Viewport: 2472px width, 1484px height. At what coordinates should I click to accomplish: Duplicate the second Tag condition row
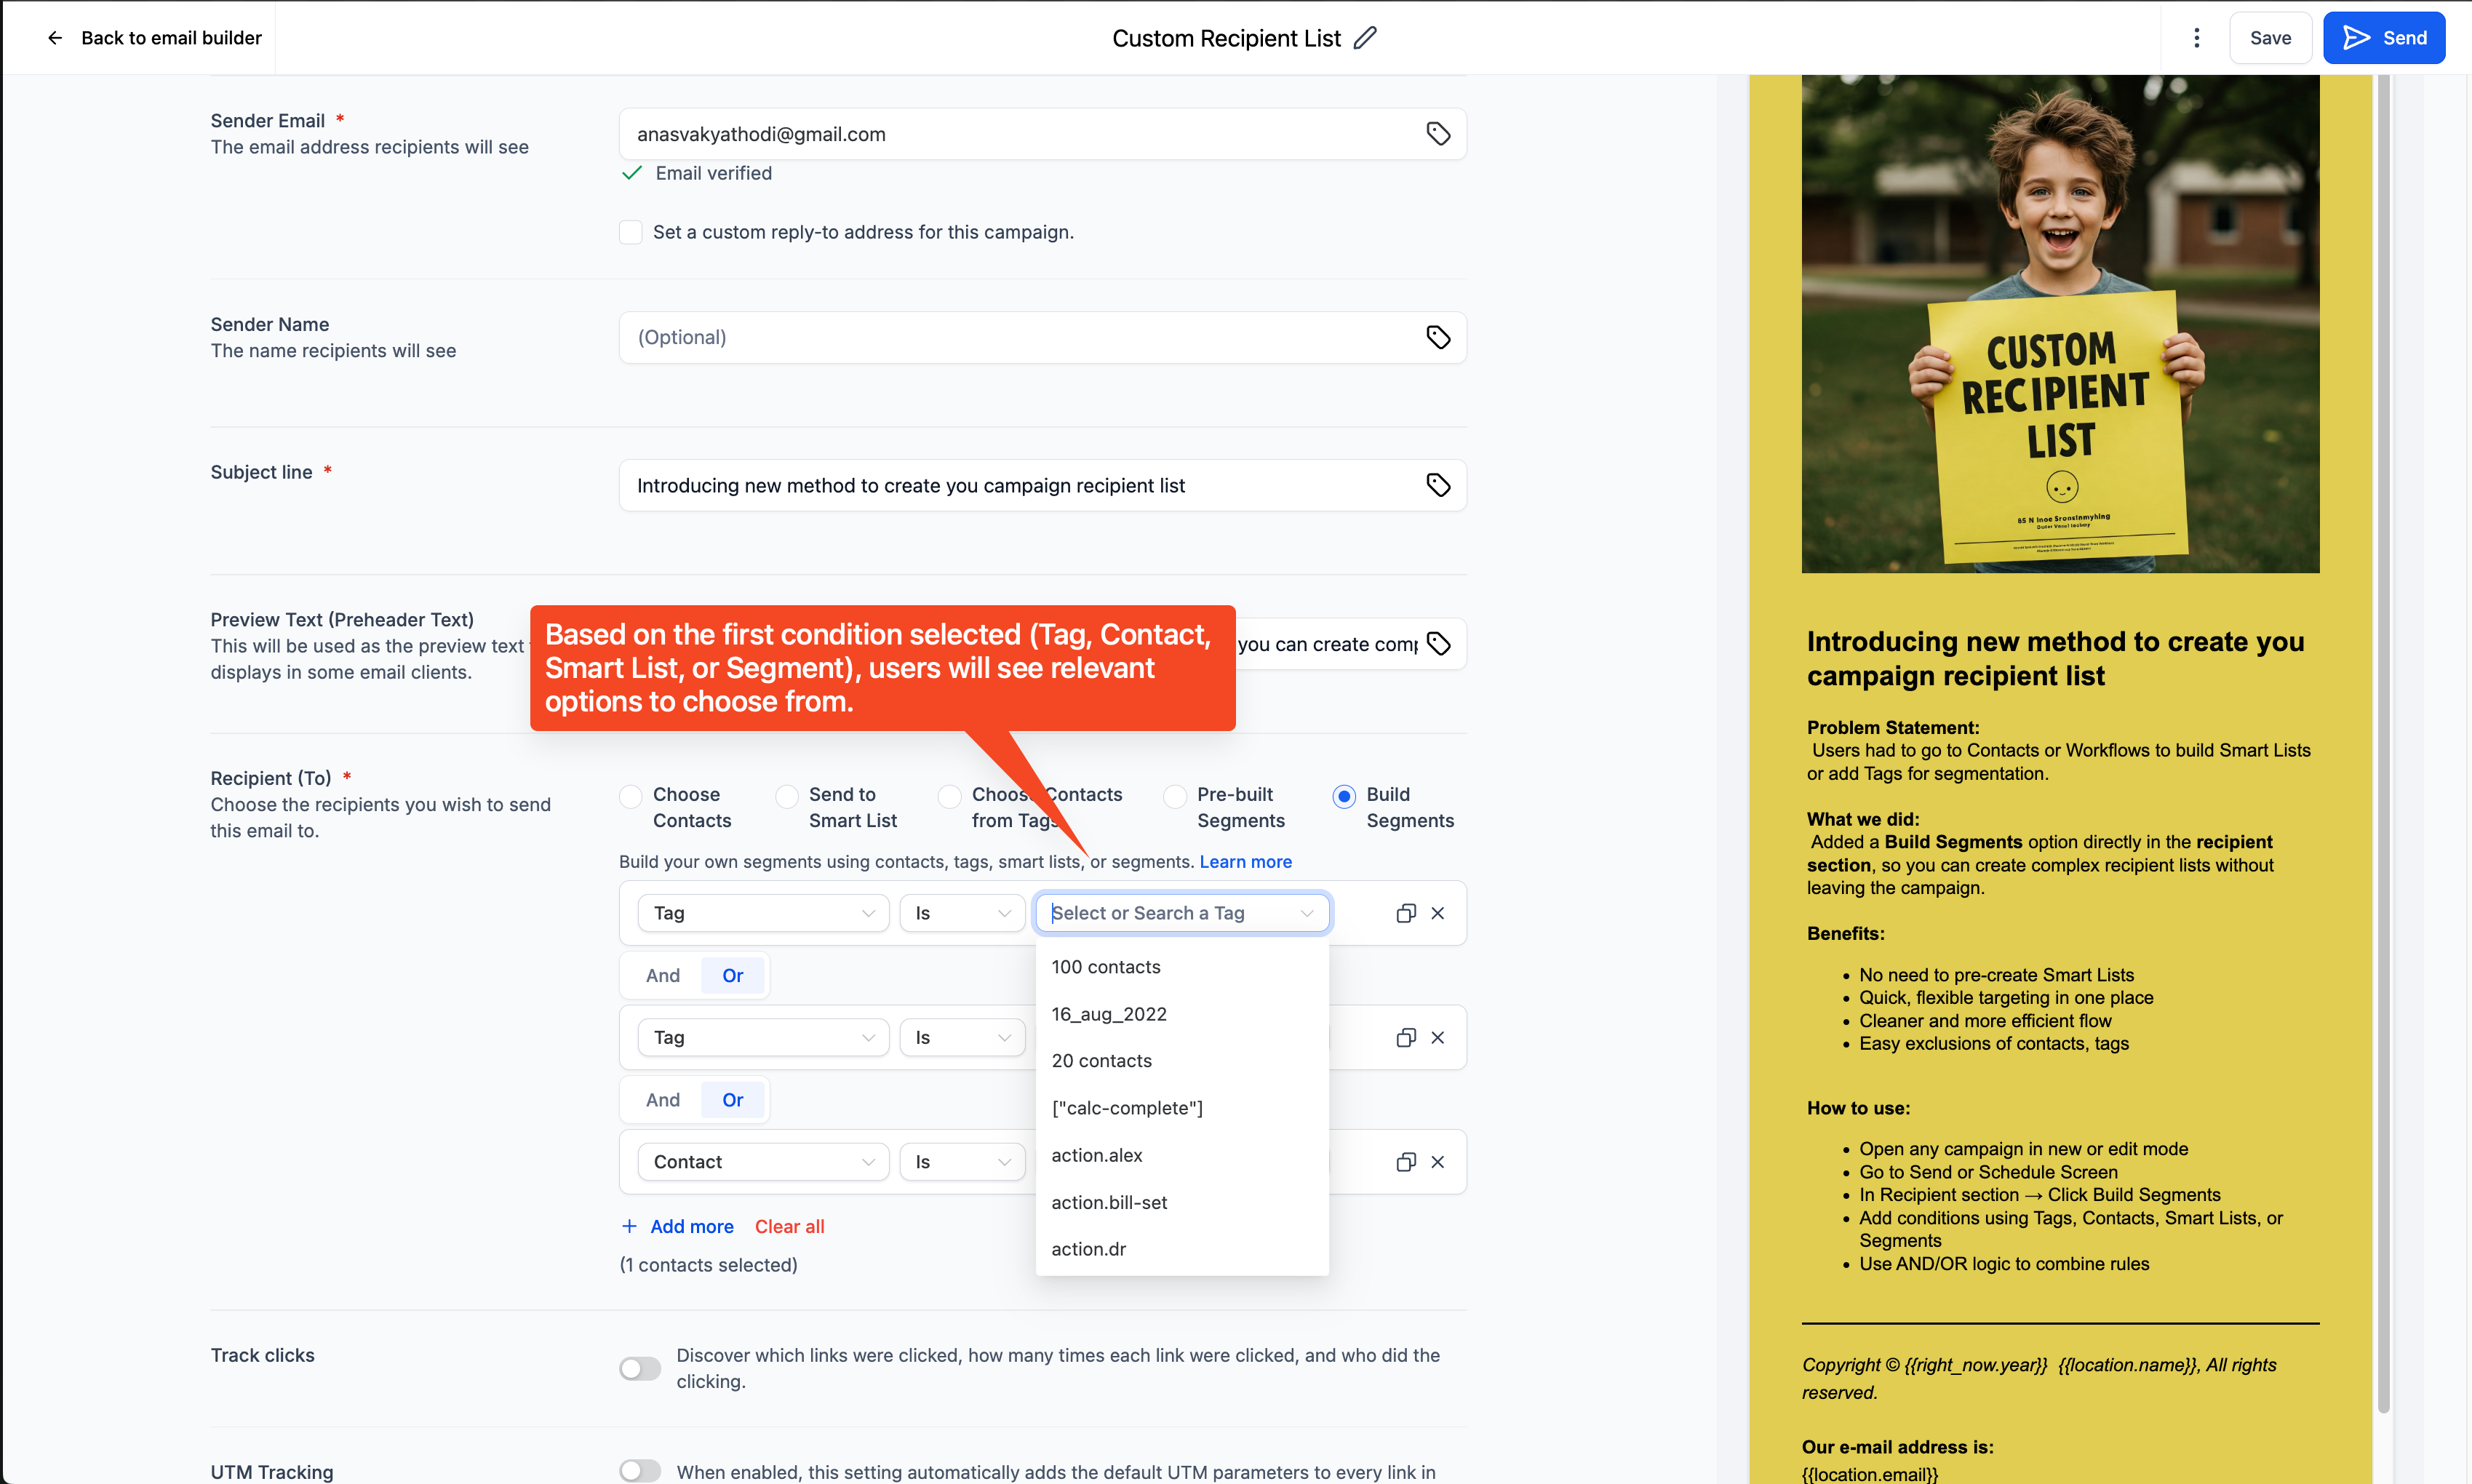tap(1405, 1038)
